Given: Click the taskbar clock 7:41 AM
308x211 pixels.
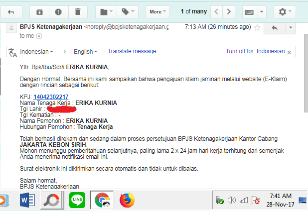Looking at the screenshot, I should click(x=280, y=200).
